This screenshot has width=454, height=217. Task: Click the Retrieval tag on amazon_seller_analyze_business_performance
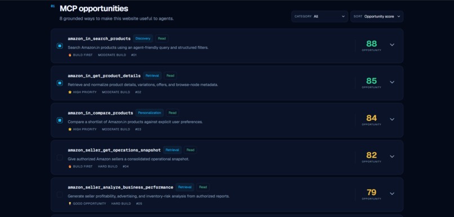[x=185, y=187]
